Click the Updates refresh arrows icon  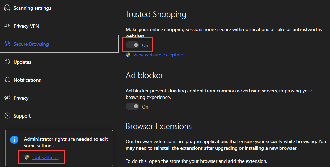7,62
